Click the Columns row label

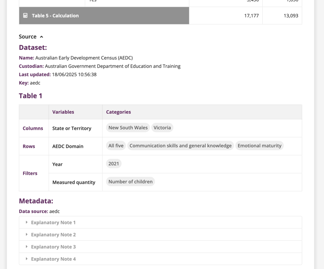pyautogui.click(x=33, y=128)
